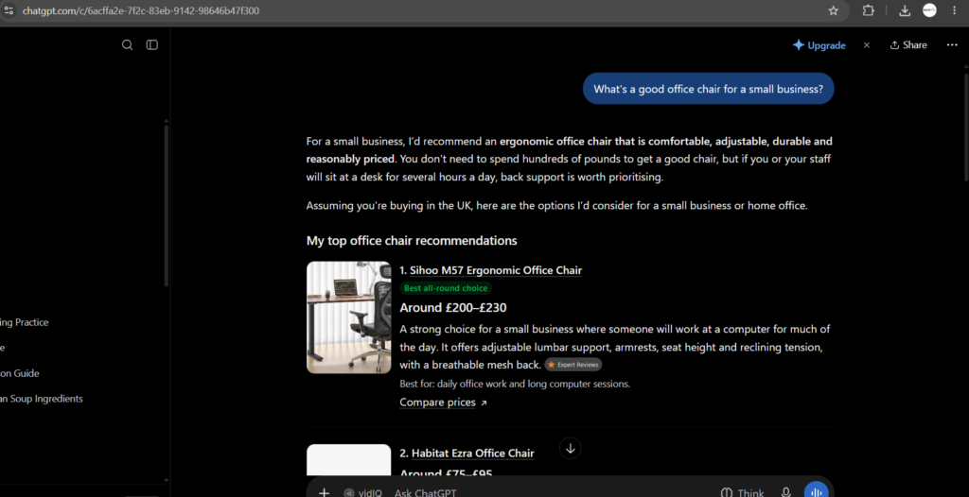Click the 'Best all-round choice' badge
Viewport: 969px width, 497px height.
[x=446, y=288]
